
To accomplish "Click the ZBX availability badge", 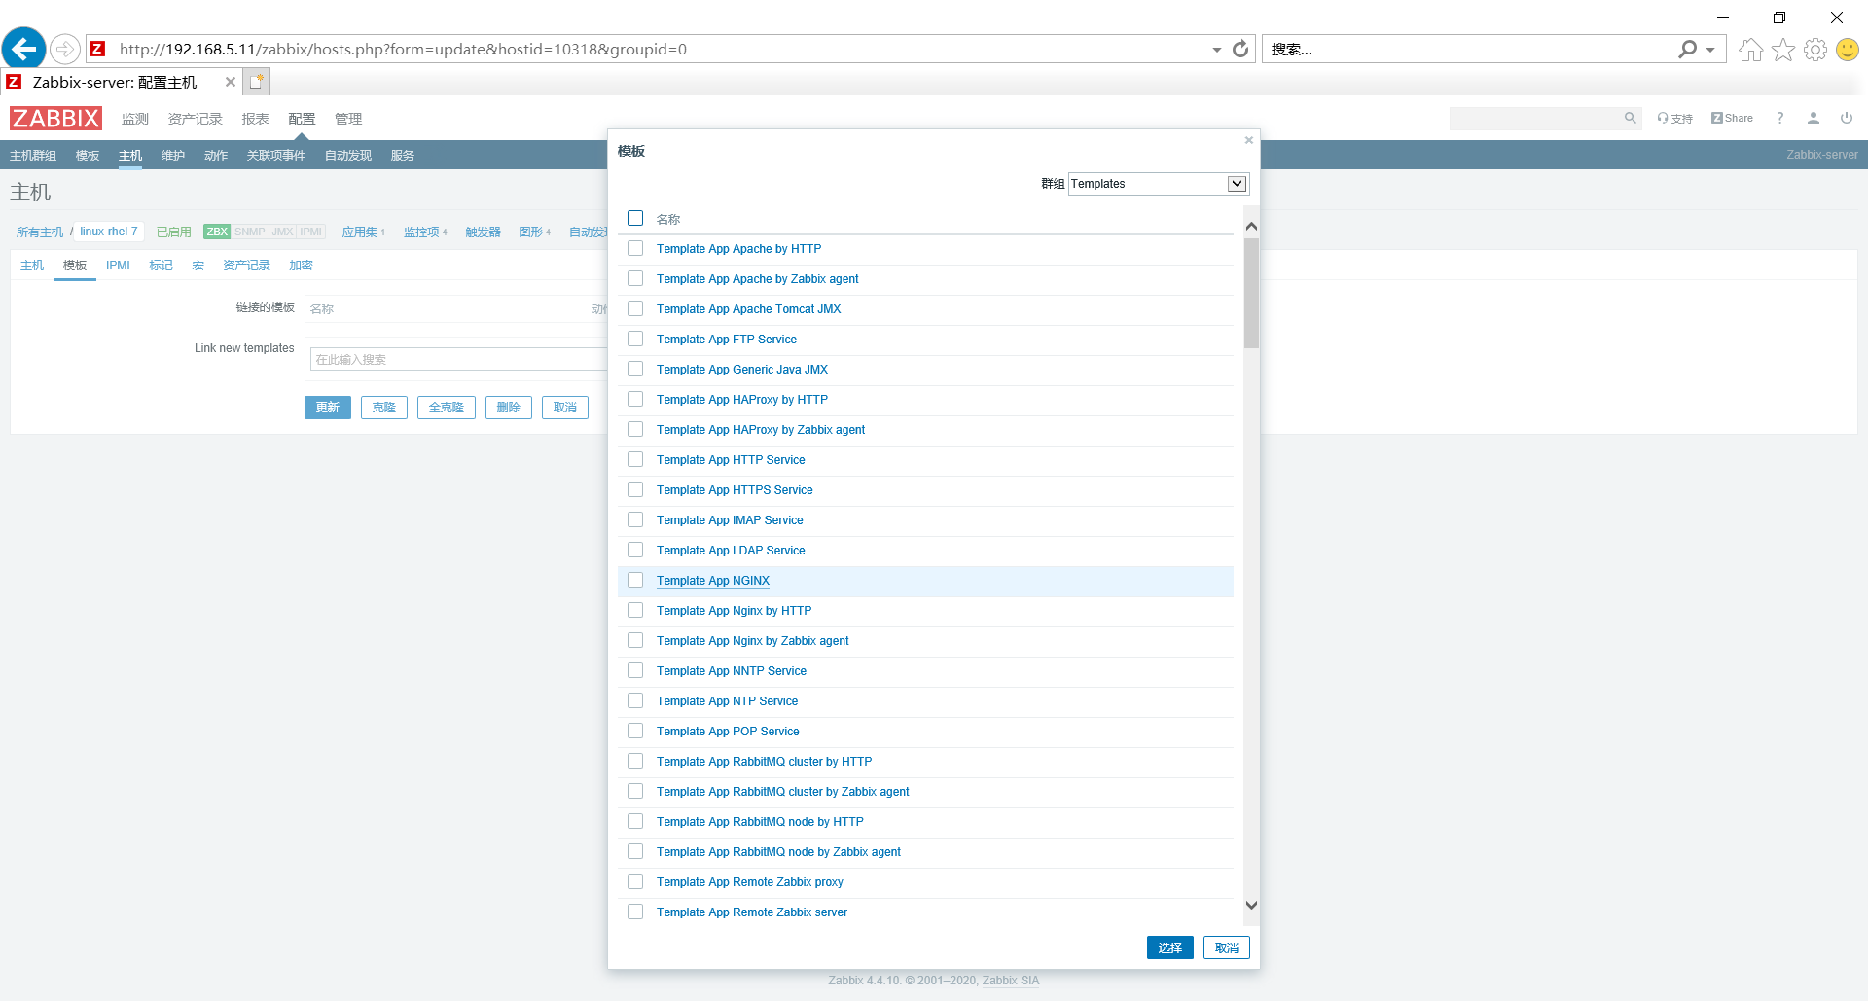I will [x=217, y=232].
